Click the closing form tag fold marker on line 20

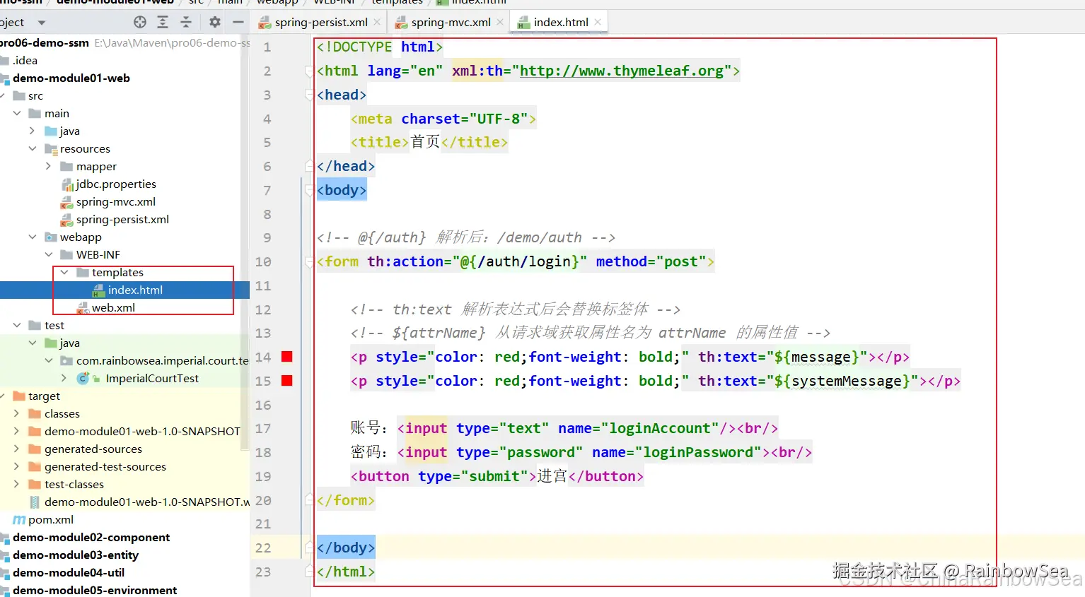[x=309, y=500]
